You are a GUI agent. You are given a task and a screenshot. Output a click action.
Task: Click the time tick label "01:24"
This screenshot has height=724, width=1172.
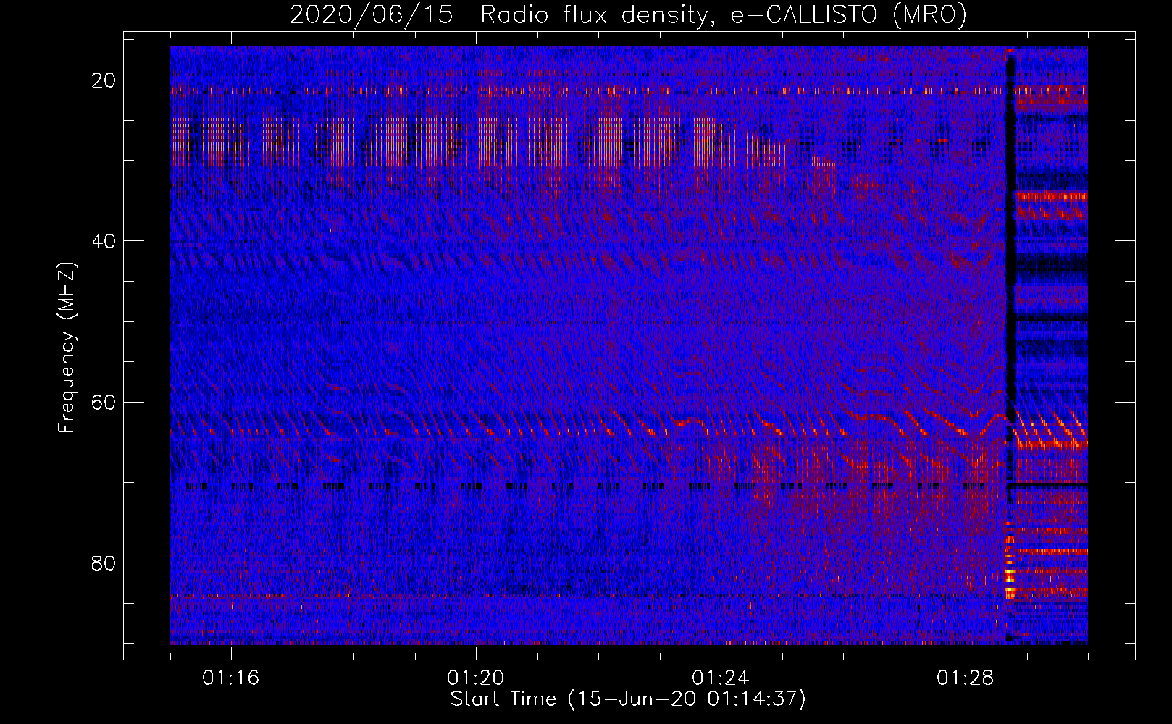(721, 678)
